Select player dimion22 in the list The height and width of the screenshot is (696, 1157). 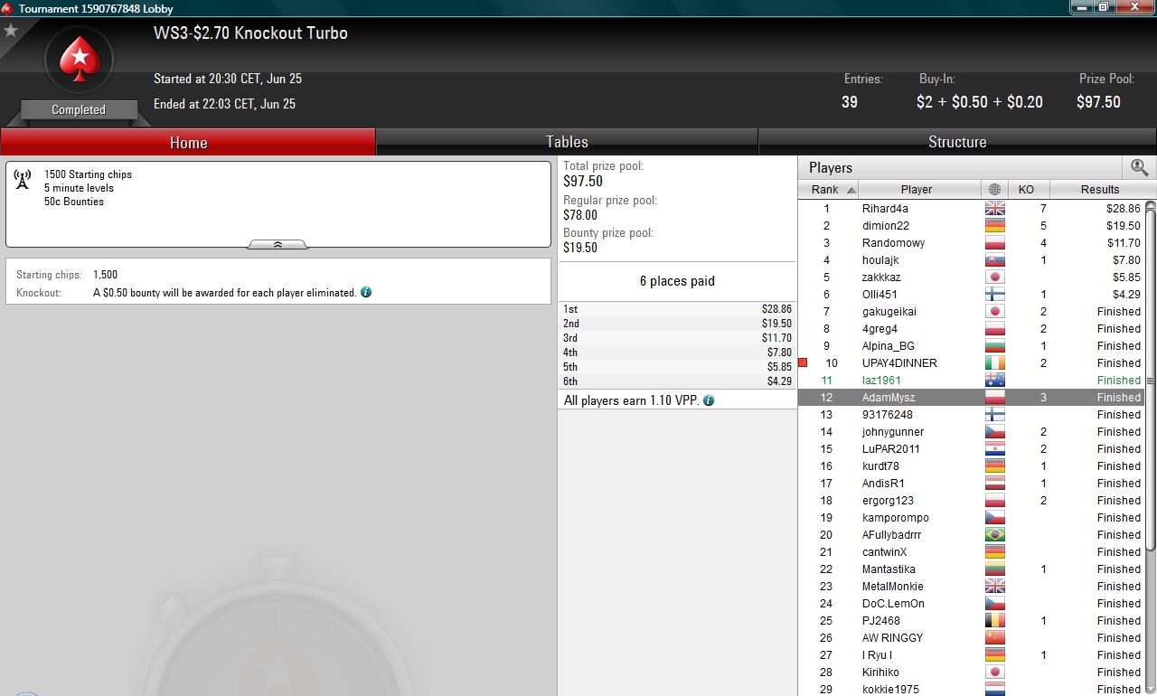pos(886,226)
